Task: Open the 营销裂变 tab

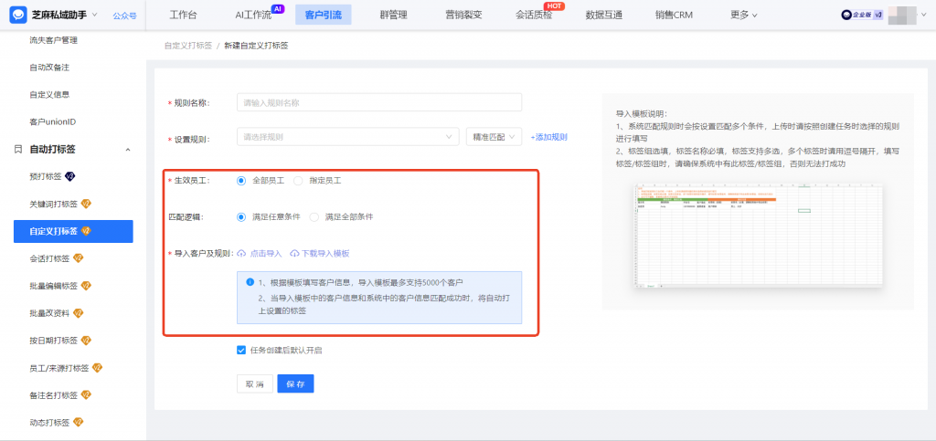Action: [x=464, y=16]
